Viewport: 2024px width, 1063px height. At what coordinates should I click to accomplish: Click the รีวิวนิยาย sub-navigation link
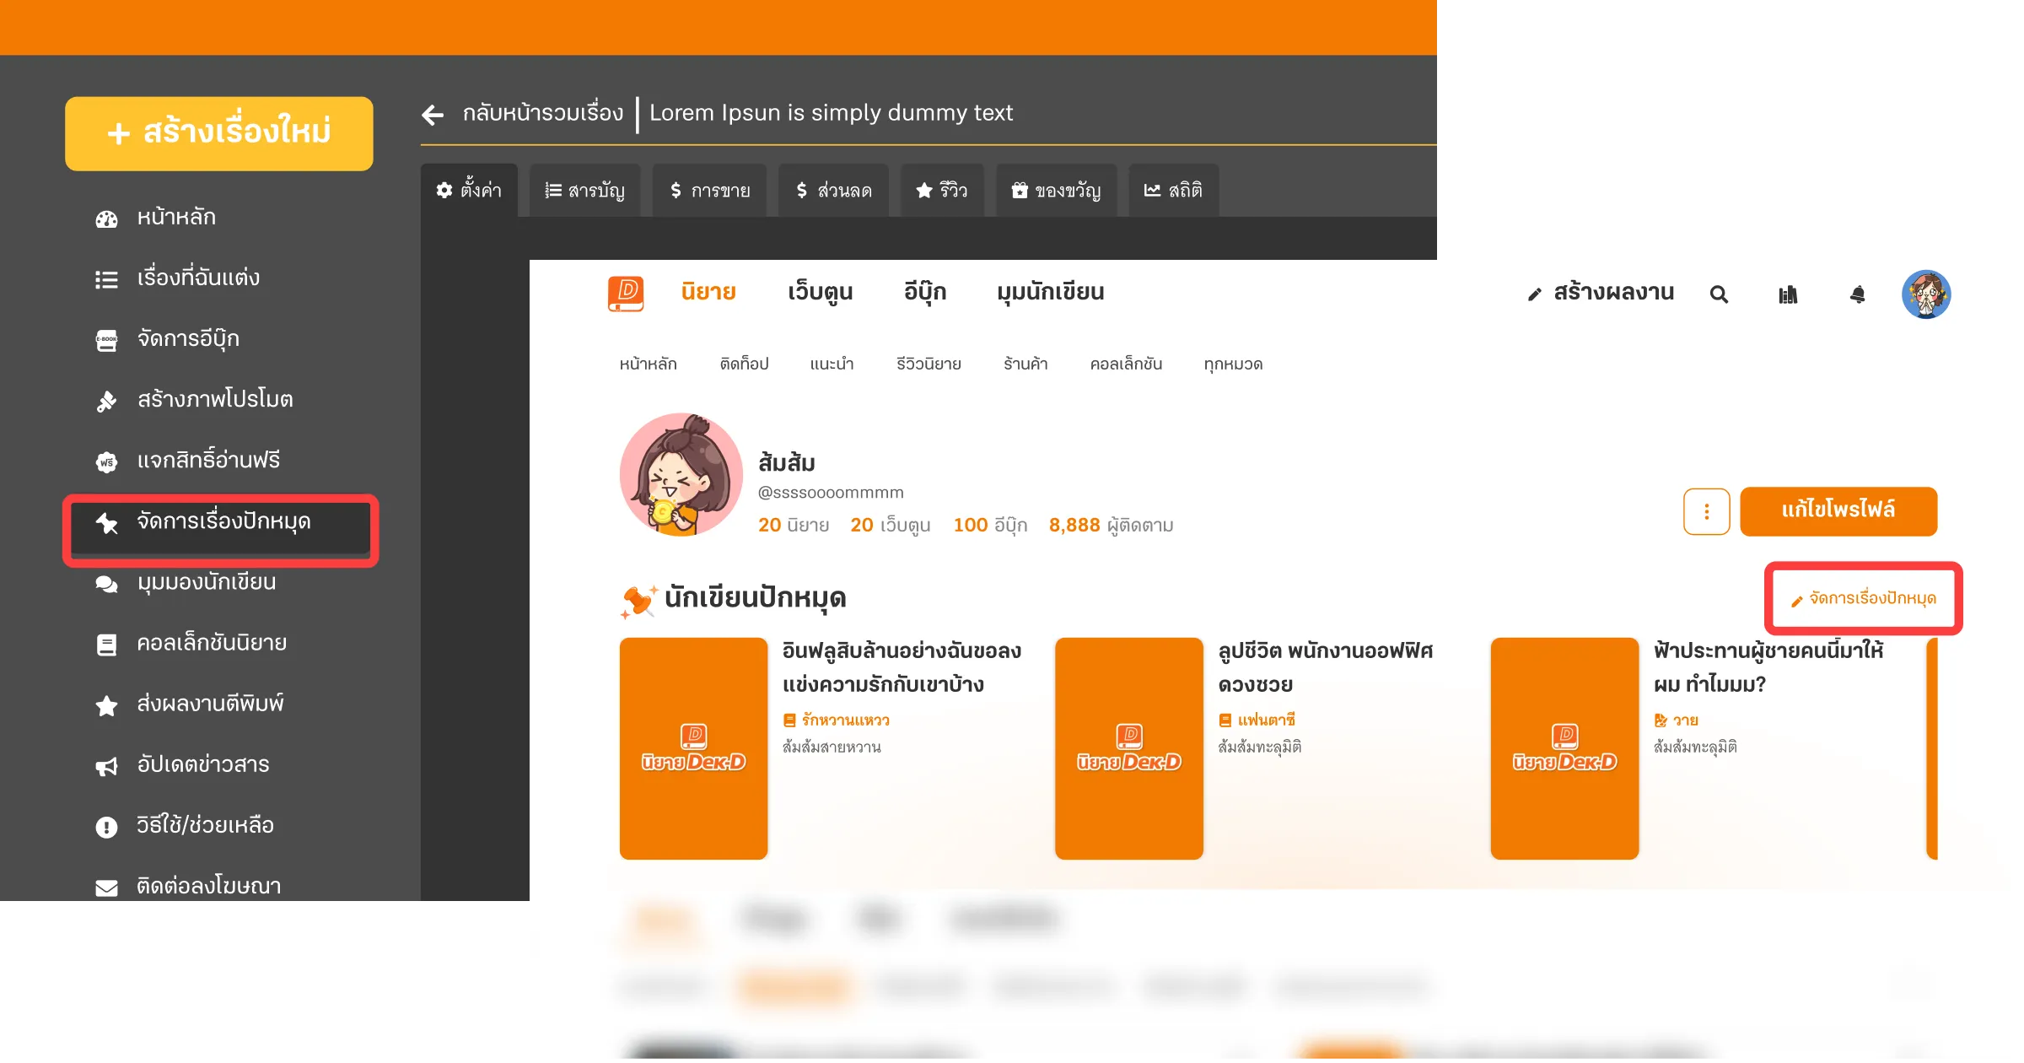(929, 364)
